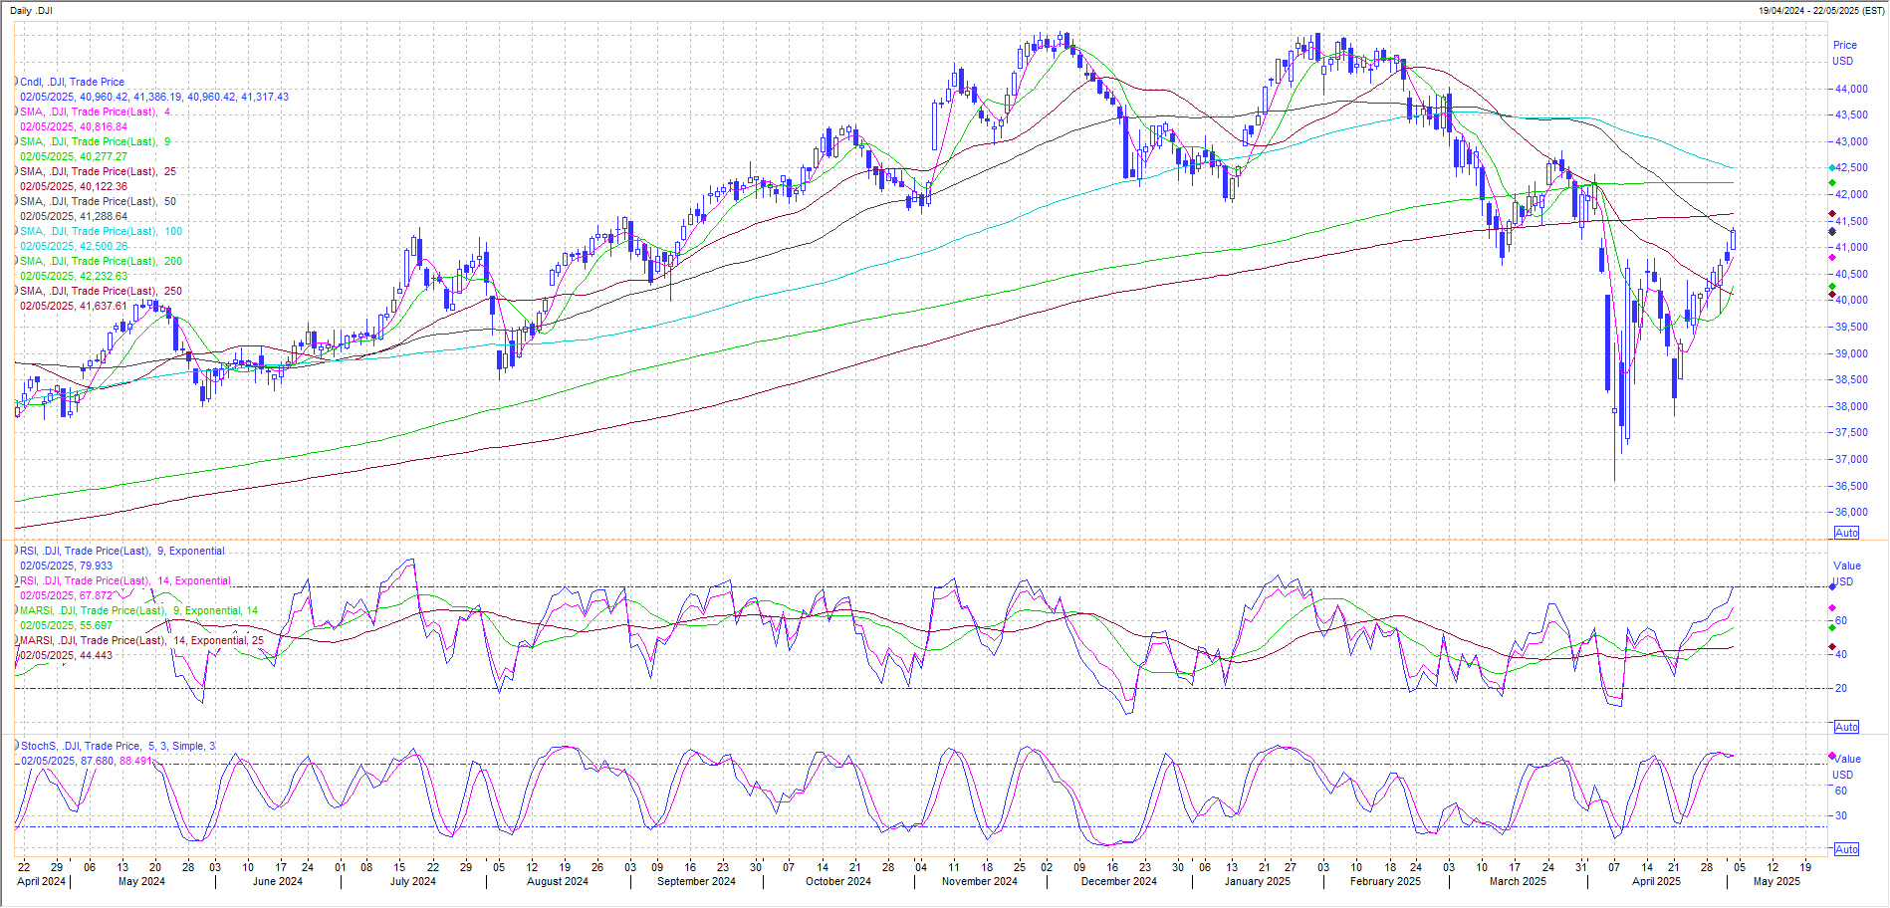Click the 'December 2024' label on time axis
This screenshot has height=908, width=1890.
[1118, 881]
